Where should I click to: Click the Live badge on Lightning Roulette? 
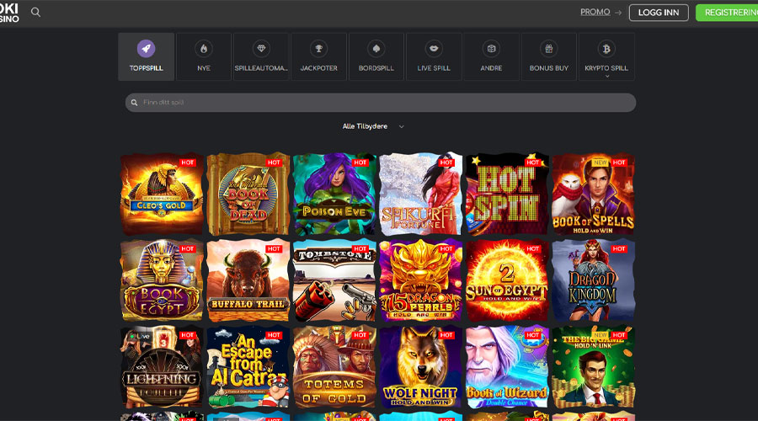point(141,336)
